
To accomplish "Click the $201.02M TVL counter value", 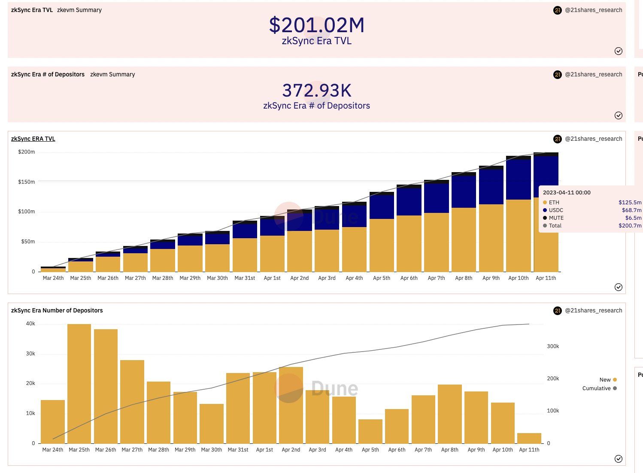I will click(x=317, y=25).
